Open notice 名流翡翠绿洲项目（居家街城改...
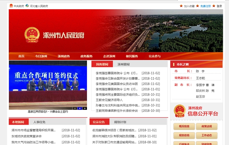The width and height of the screenshot is (229, 145). (x=114, y=130)
